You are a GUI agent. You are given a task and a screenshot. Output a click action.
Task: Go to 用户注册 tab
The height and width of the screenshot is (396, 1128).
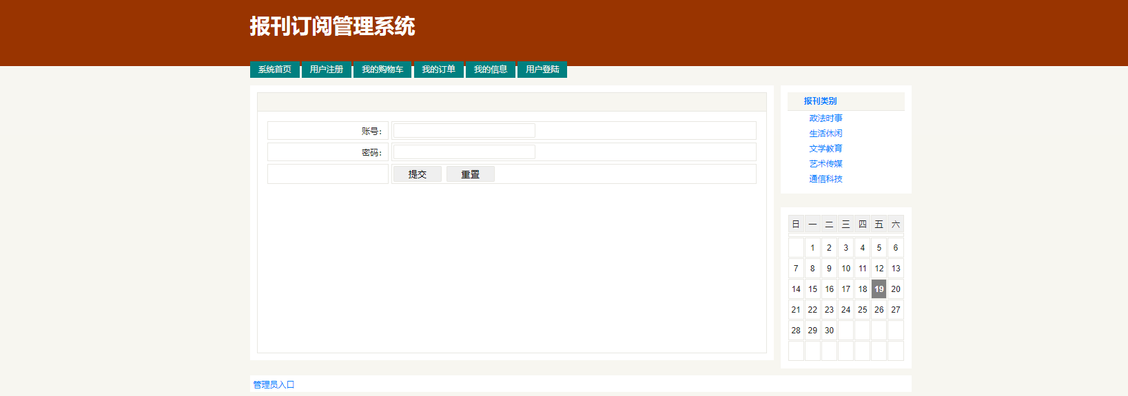[327, 70]
